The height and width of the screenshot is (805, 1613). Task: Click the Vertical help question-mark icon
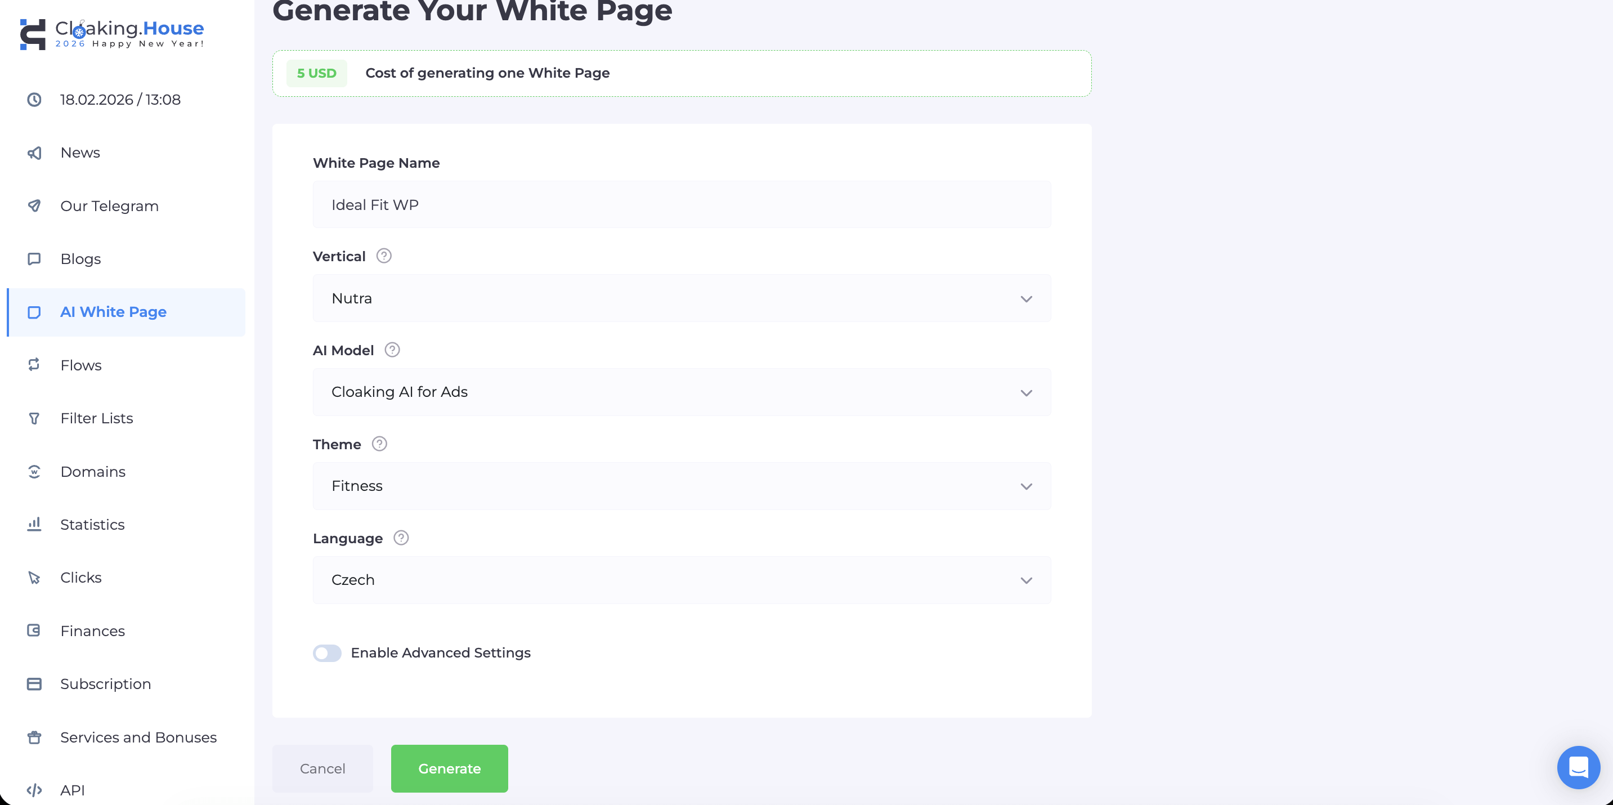pyautogui.click(x=384, y=256)
